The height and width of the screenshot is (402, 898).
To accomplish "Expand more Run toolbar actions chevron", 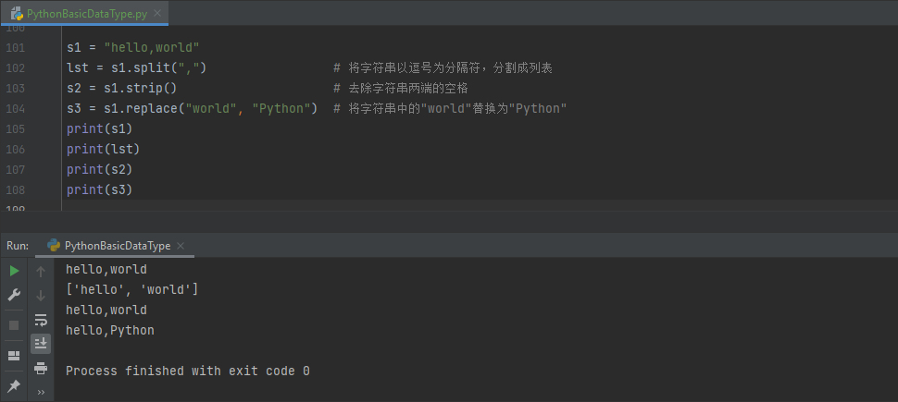I will [41, 392].
